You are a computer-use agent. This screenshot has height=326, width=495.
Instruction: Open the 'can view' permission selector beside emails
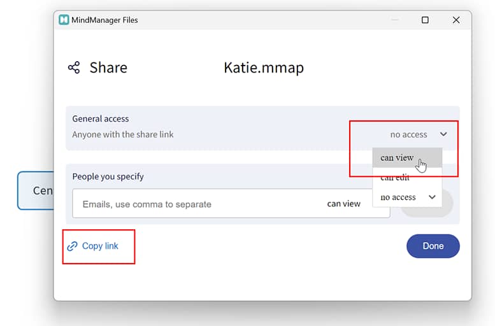tap(344, 204)
